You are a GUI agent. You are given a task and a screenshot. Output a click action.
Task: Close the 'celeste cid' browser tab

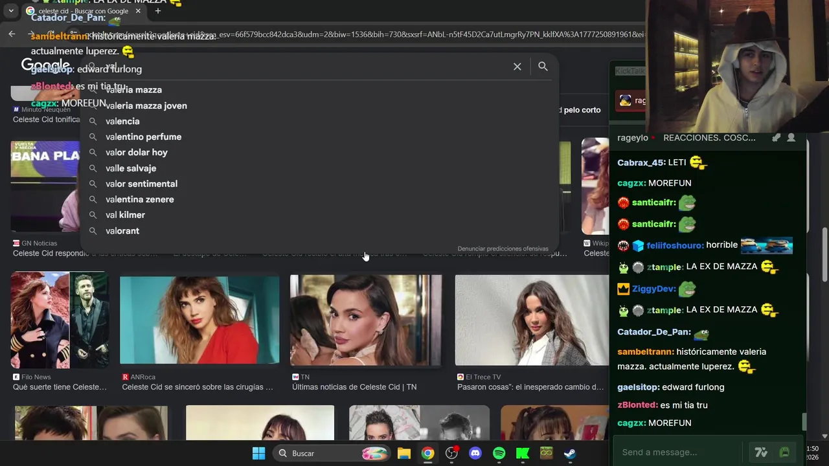click(138, 11)
